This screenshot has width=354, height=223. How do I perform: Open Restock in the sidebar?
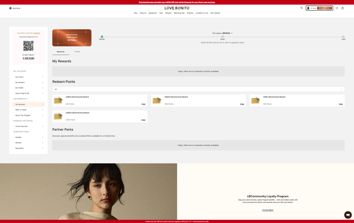pyautogui.click(x=28, y=143)
